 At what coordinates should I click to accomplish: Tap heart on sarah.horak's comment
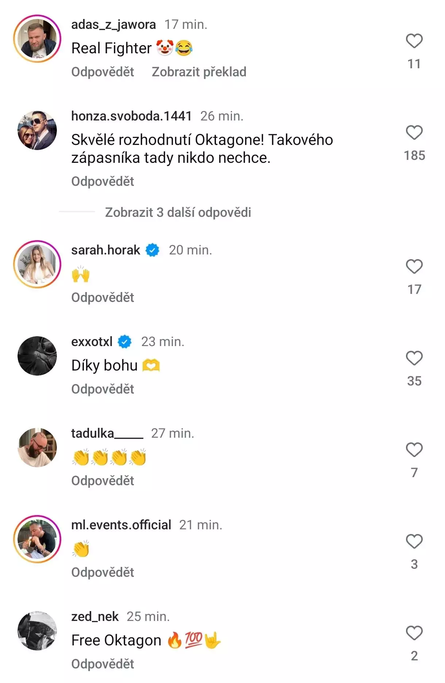414,266
